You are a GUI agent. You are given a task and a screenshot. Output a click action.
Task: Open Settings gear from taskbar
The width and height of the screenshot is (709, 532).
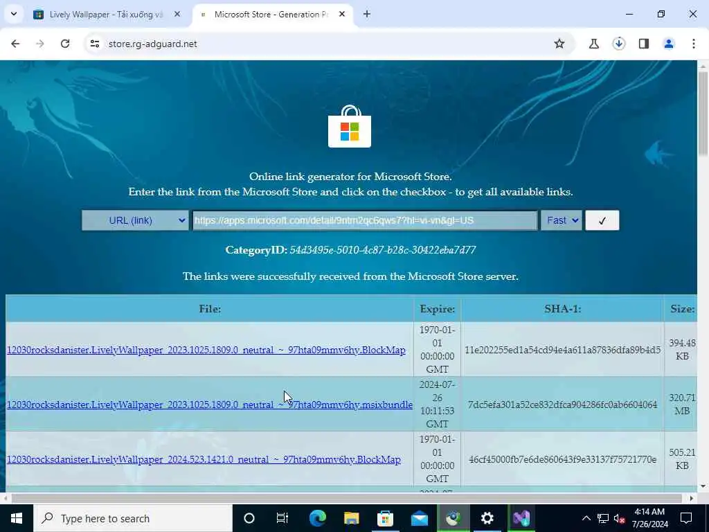coord(487,518)
